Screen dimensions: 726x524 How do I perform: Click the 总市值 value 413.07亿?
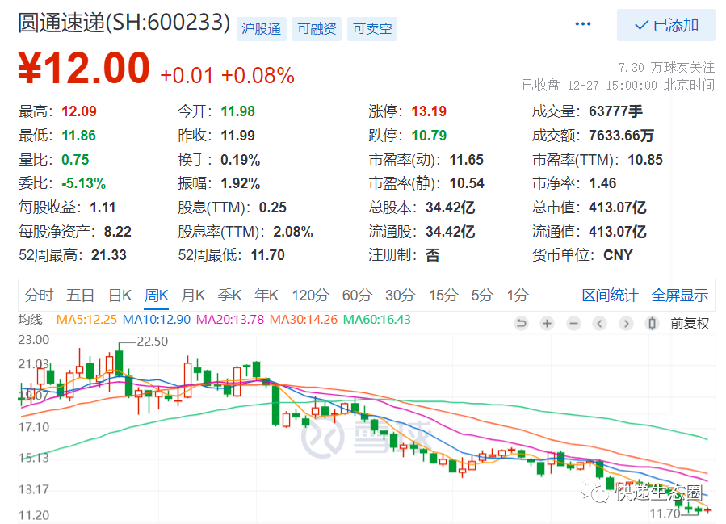click(618, 208)
